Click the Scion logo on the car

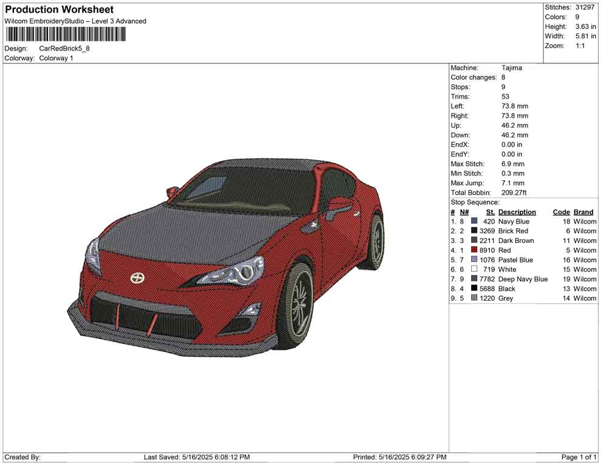[137, 278]
